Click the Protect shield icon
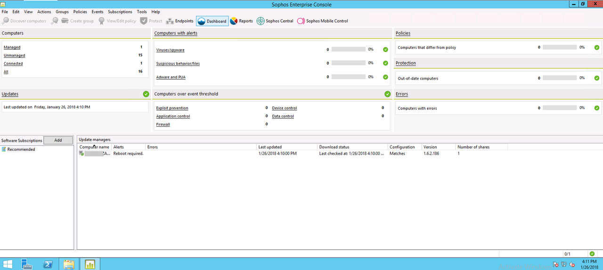 click(x=144, y=21)
